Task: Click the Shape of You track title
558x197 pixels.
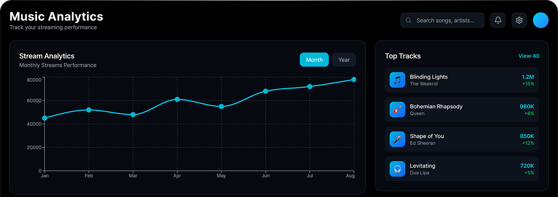Action: click(x=427, y=136)
